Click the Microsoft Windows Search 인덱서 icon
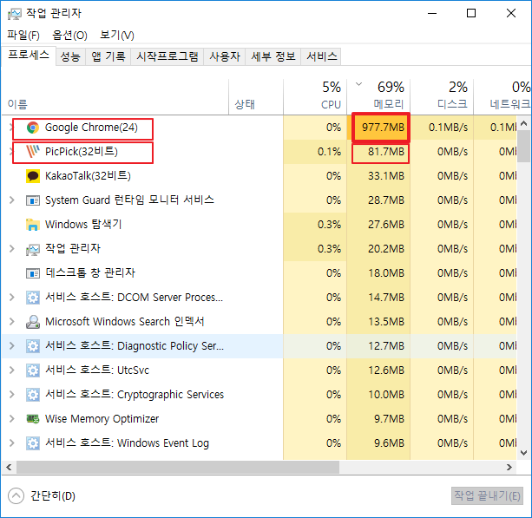Image resolution: width=532 pixels, height=518 pixels. pos(33,322)
